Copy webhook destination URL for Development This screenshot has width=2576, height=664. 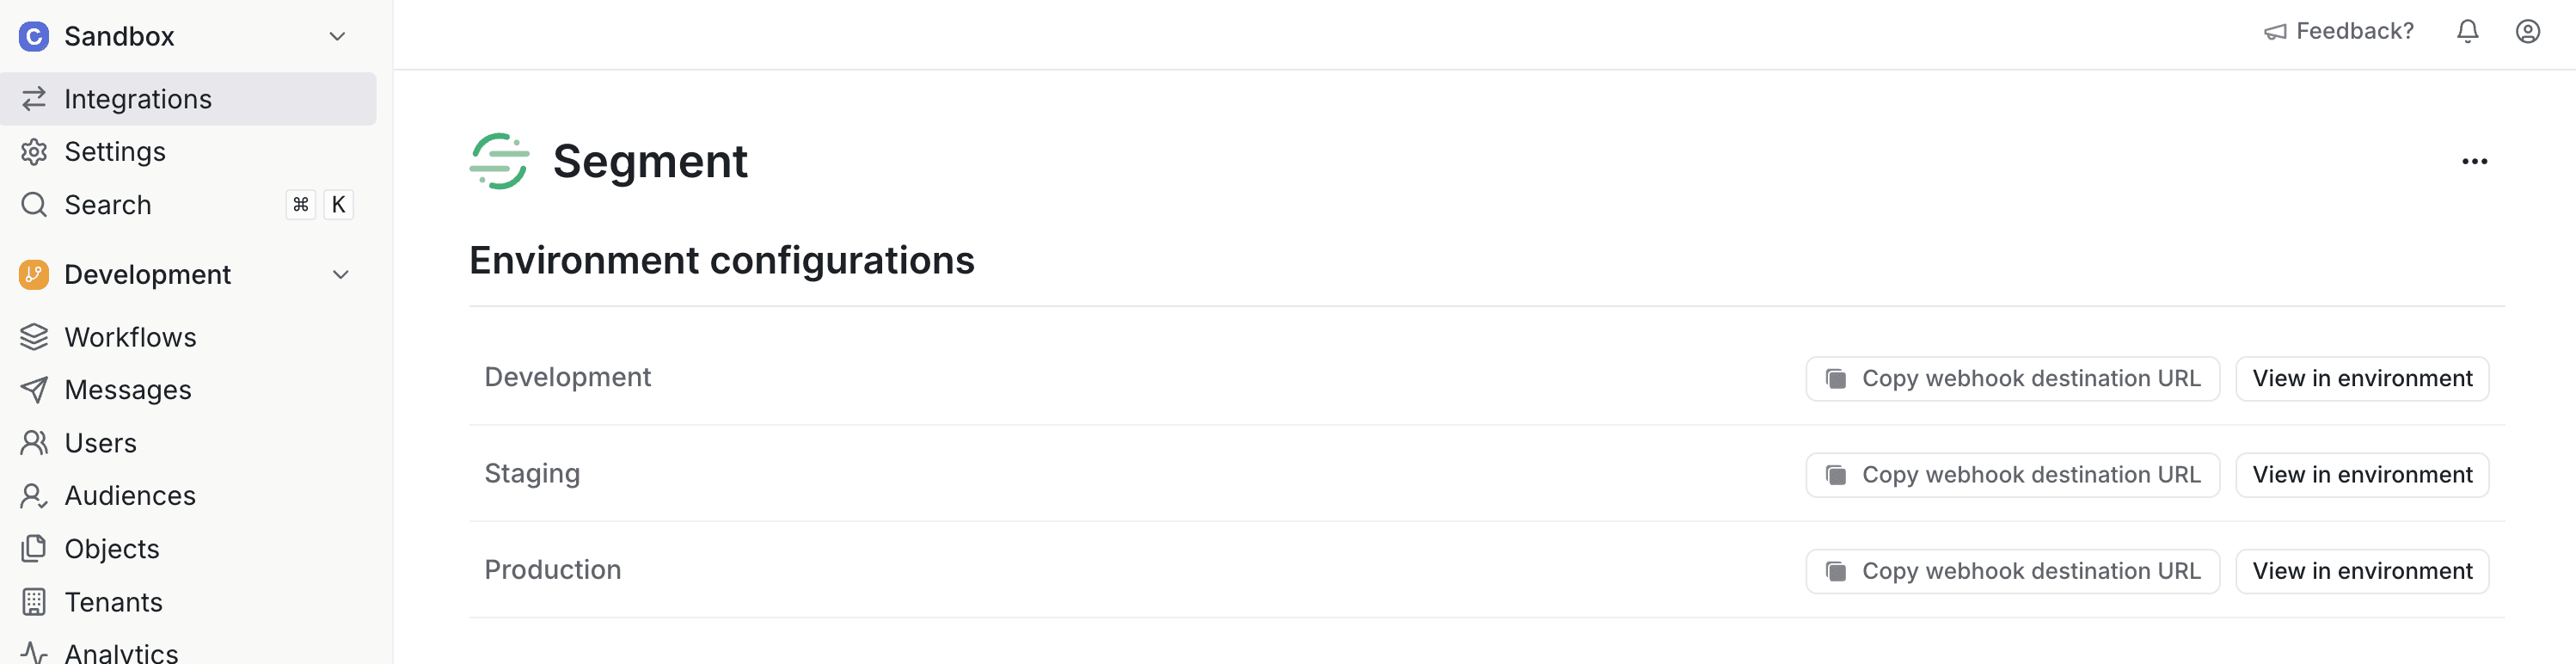click(x=2012, y=379)
